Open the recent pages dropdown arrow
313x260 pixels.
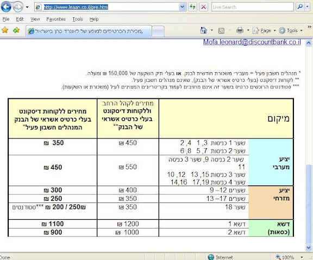pos(27,8)
